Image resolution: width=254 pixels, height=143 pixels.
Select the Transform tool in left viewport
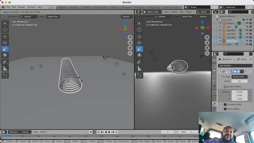tap(5, 55)
